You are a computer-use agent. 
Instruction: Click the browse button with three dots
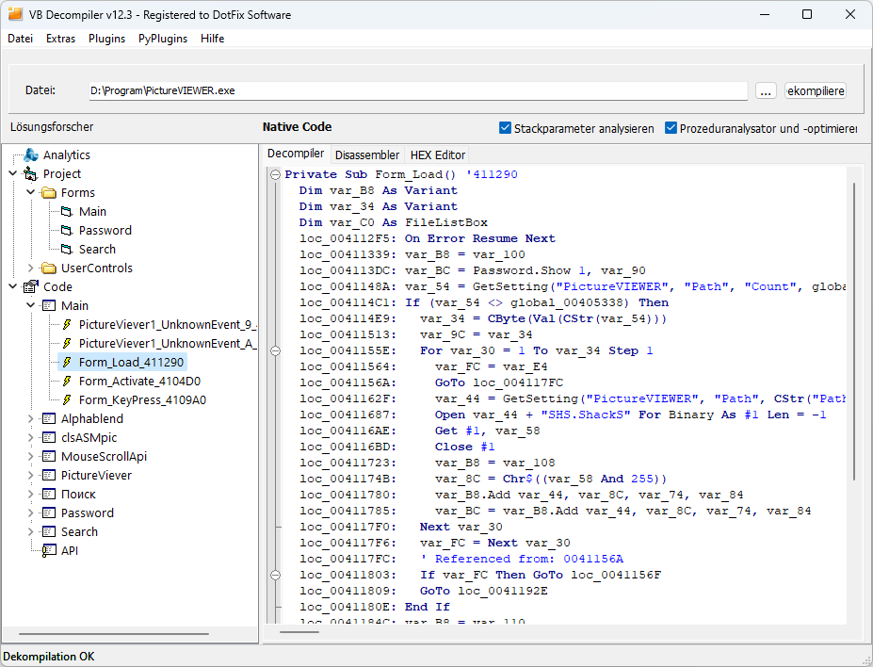[766, 90]
